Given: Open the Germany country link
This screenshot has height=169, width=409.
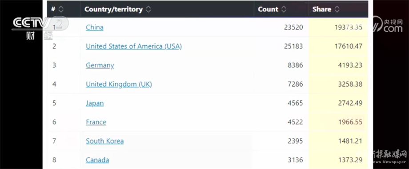Looking at the screenshot, I should tap(100, 65).
